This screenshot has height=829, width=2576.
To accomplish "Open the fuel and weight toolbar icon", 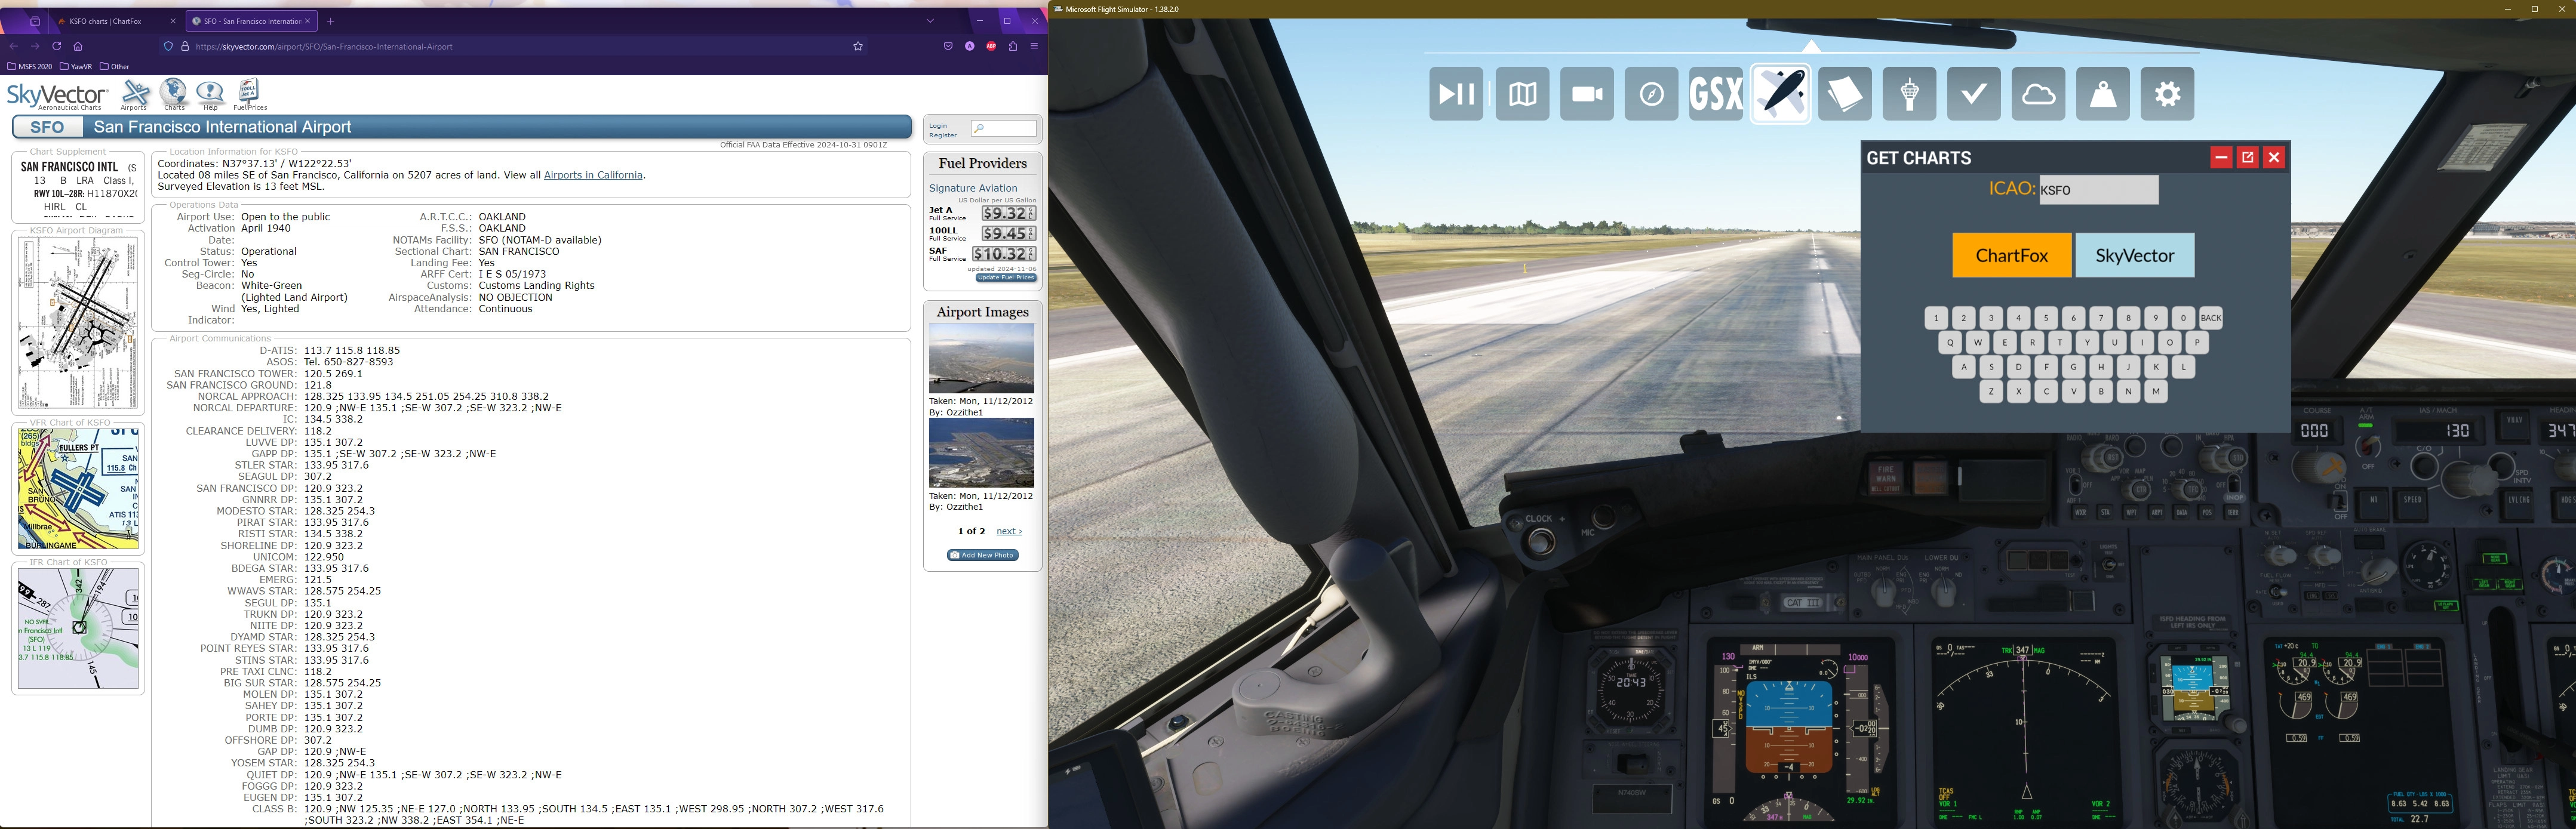I will point(2103,94).
